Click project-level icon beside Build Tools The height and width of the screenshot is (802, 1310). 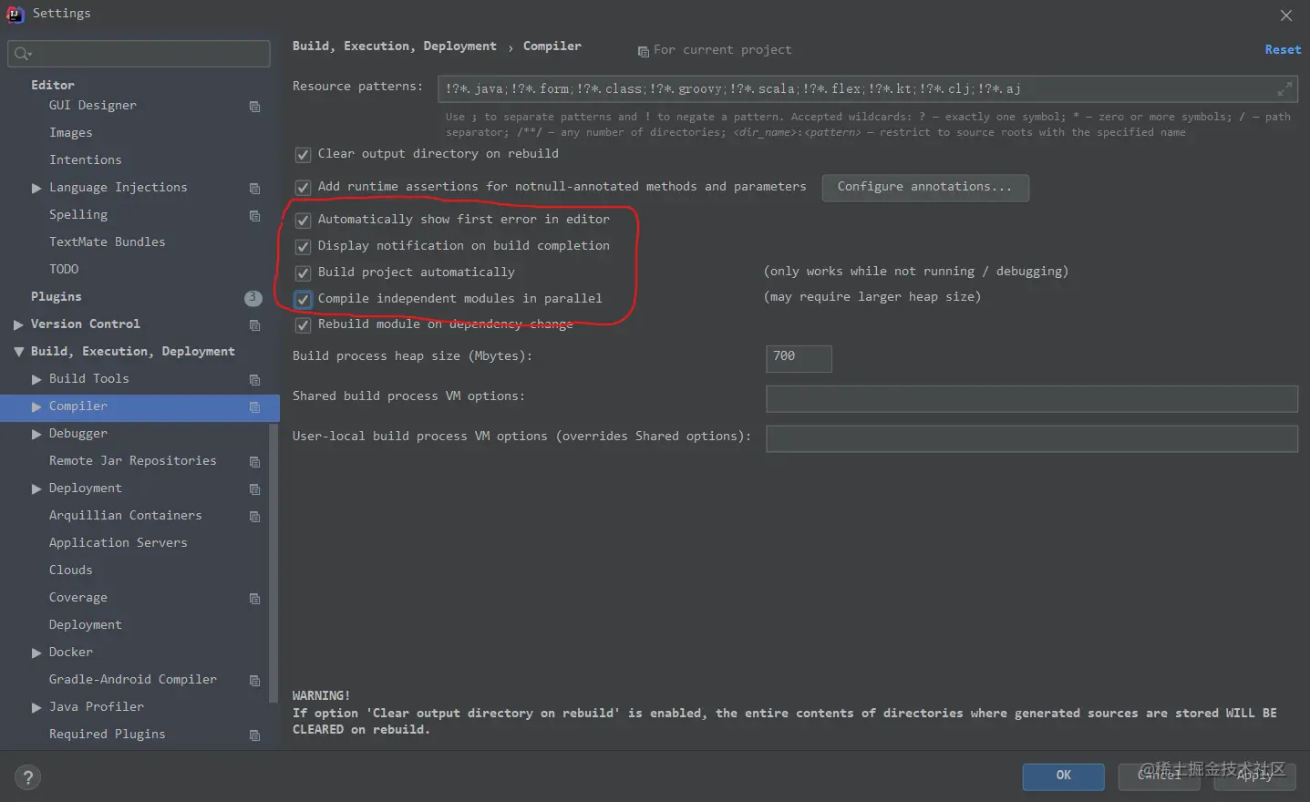(x=254, y=380)
